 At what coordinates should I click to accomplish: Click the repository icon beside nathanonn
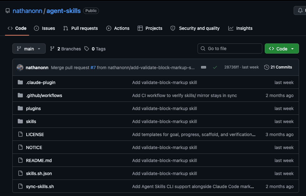click(8, 11)
